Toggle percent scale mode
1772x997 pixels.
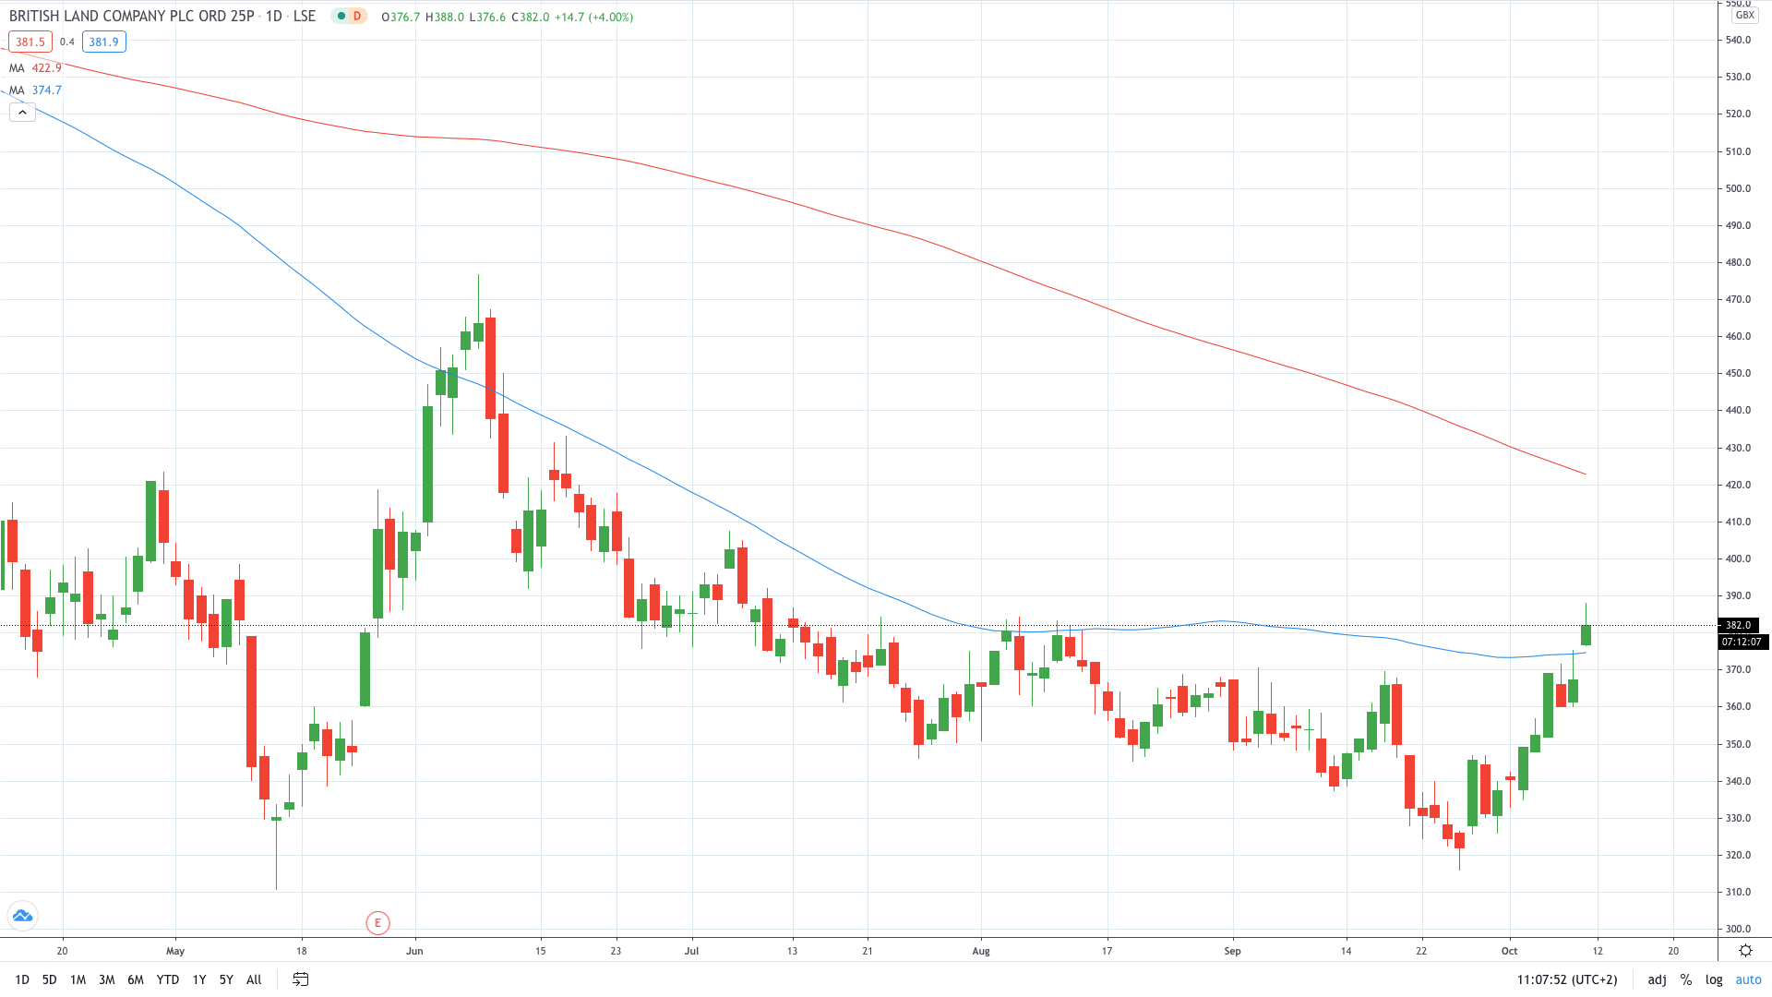click(x=1686, y=979)
